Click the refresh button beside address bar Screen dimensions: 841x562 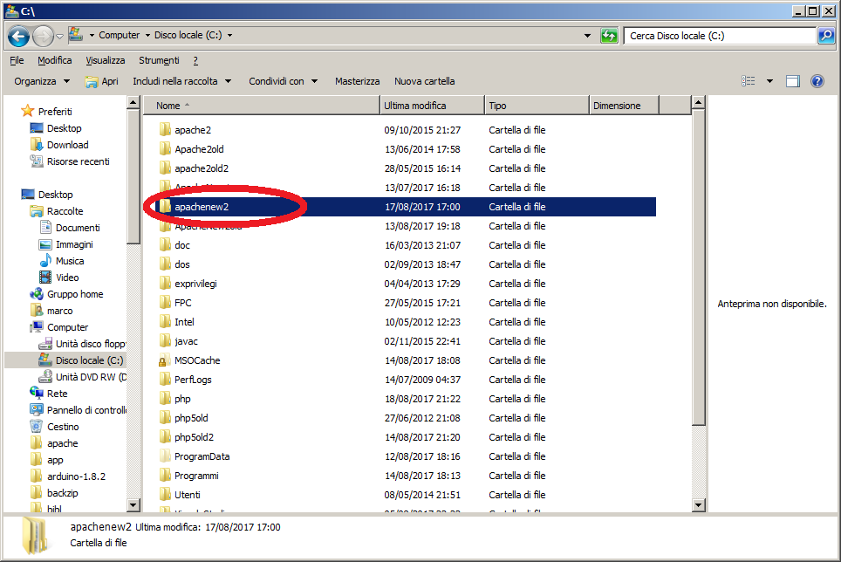tap(609, 36)
